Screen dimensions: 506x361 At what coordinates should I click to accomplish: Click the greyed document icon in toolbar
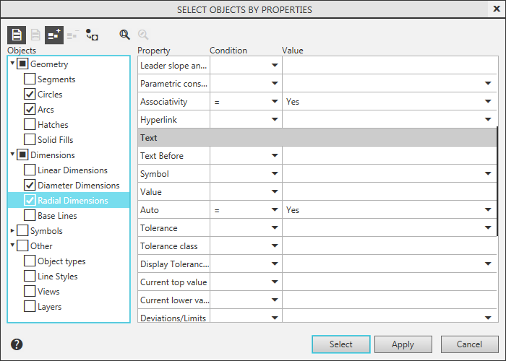[x=35, y=34]
